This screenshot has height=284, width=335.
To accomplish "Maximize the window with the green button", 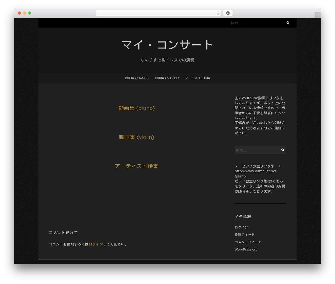I will (x=29, y=13).
